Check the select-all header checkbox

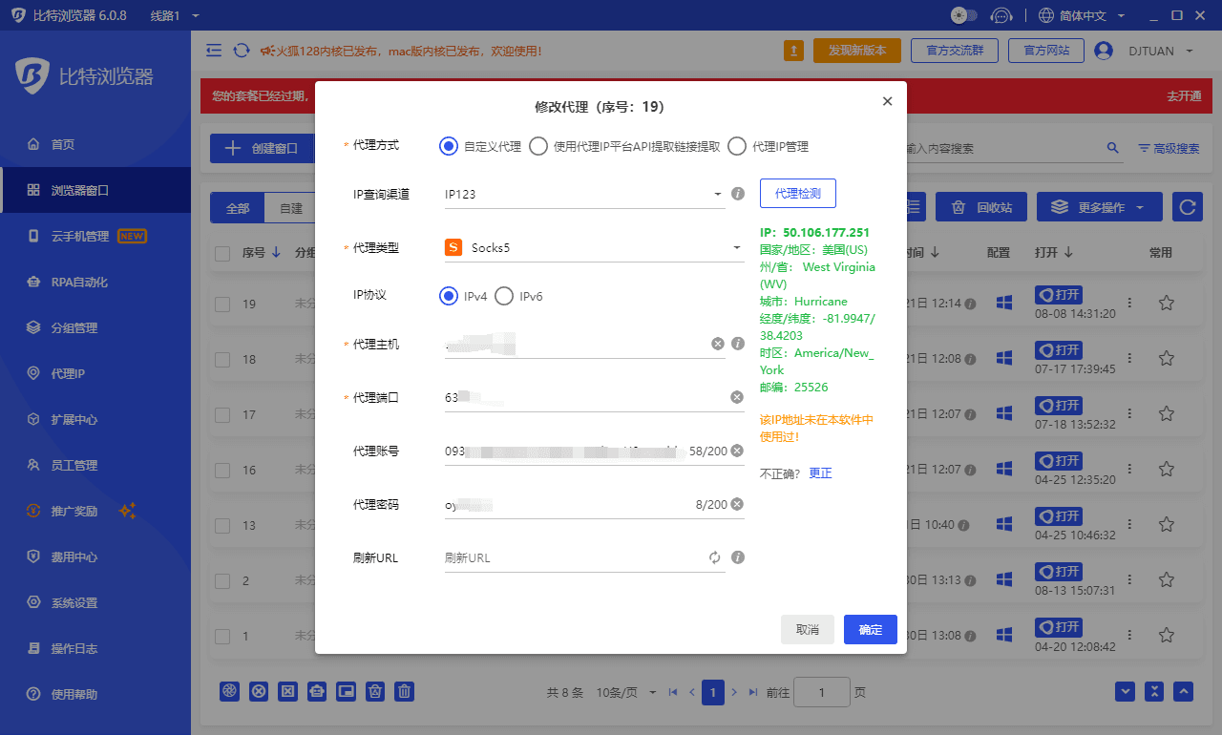[222, 253]
